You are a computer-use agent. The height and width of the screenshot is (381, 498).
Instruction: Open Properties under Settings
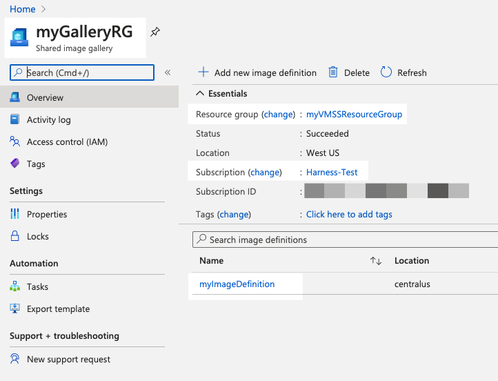point(47,215)
